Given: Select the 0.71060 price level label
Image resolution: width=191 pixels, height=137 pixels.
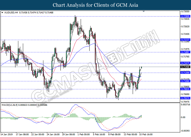Looking at the screenshot, I should tap(185, 81).
